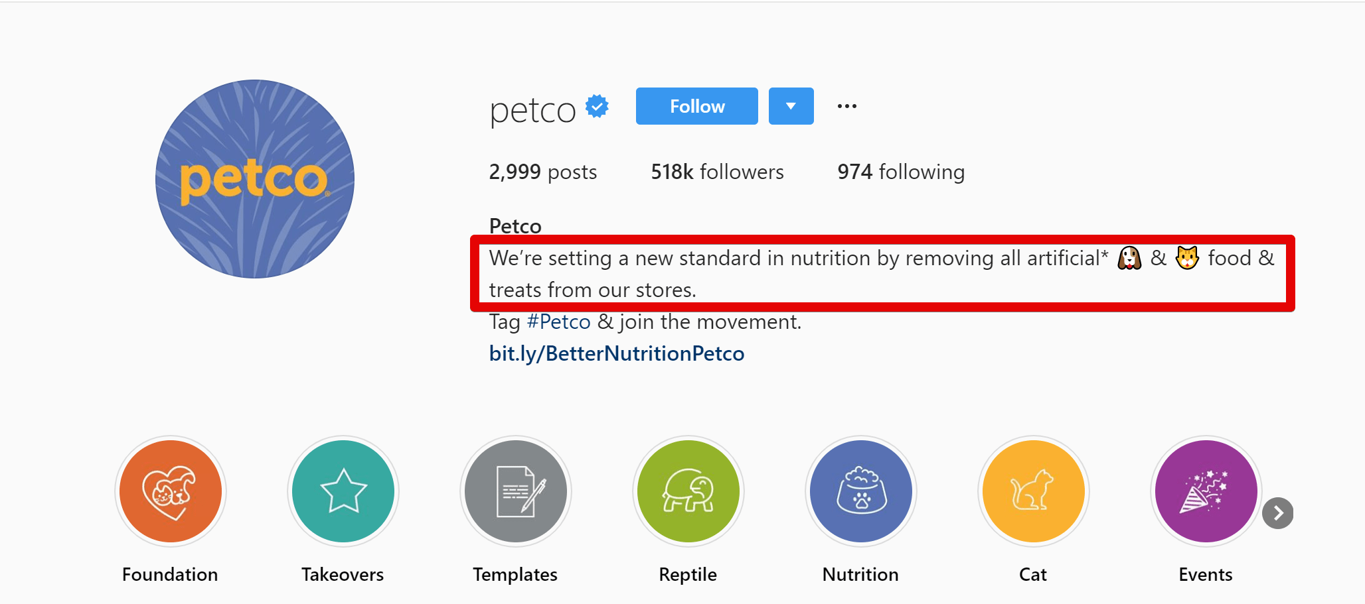Viewport: 1365px width, 604px height.
Task: Open the 974 following list
Action: pos(900,172)
